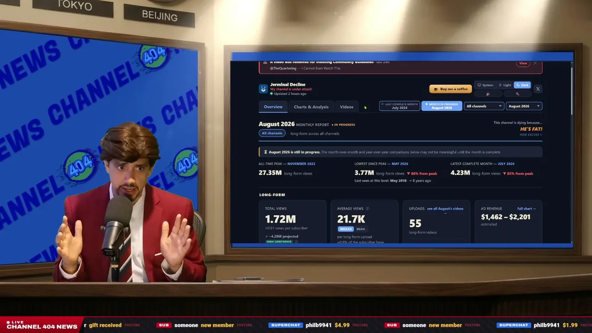Click the All channels filter pill

(x=272, y=133)
